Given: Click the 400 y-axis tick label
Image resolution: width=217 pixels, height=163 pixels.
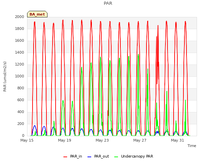Looking at the screenshot, I should pyautogui.click(x=21, y=112).
